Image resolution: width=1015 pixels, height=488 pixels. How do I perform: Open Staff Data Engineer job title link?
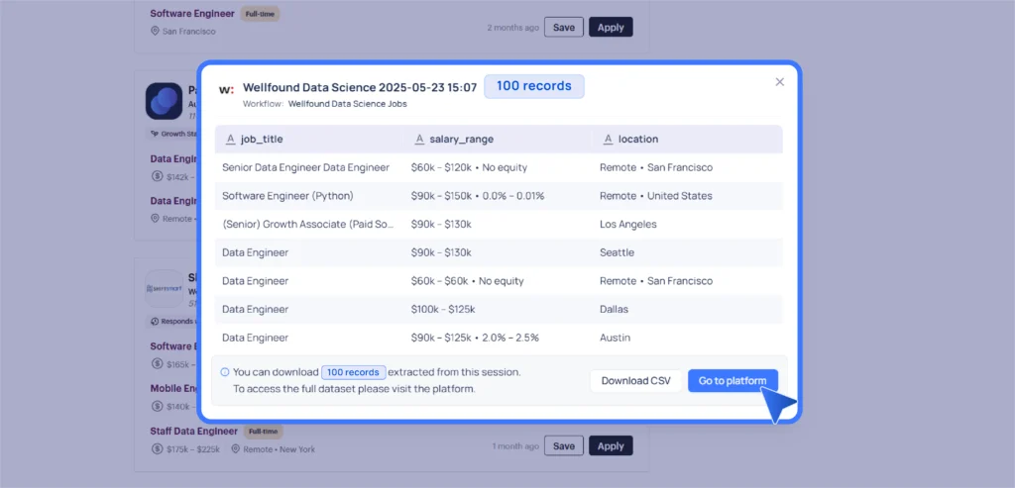pos(194,432)
